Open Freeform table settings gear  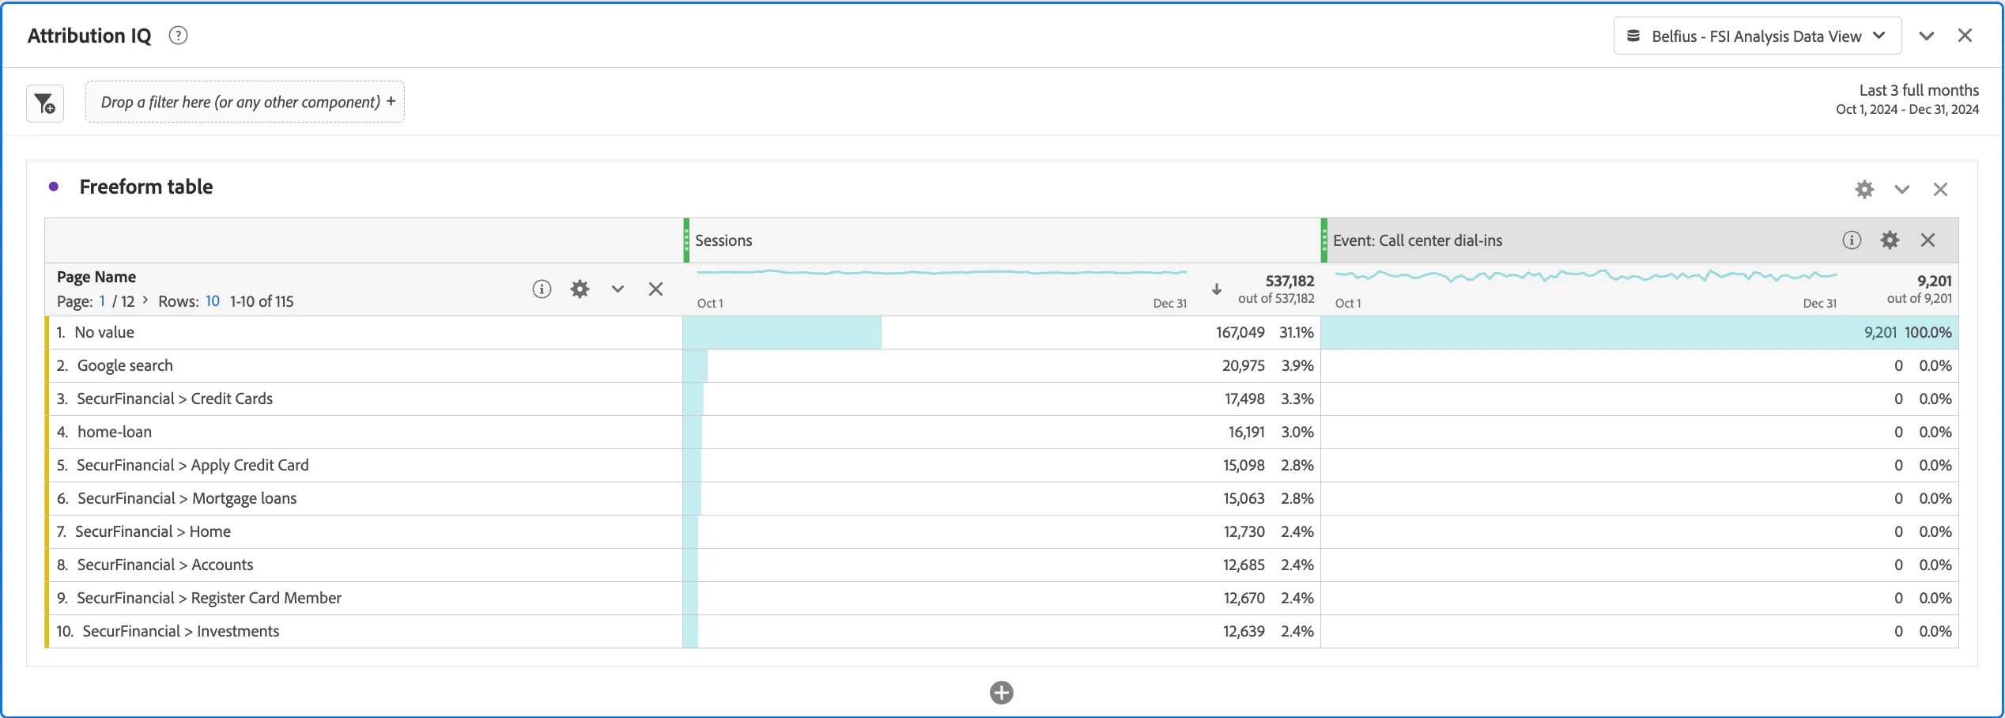point(1864,189)
